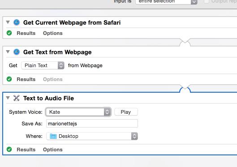Collapse the Text to Audio File action

coord(8,98)
